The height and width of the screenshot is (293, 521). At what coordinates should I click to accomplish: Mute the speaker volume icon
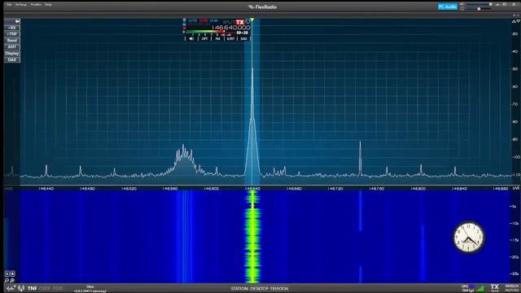point(462,4)
